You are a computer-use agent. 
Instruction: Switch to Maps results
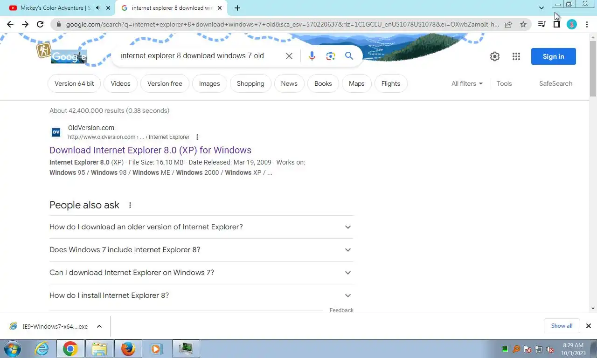(x=356, y=83)
